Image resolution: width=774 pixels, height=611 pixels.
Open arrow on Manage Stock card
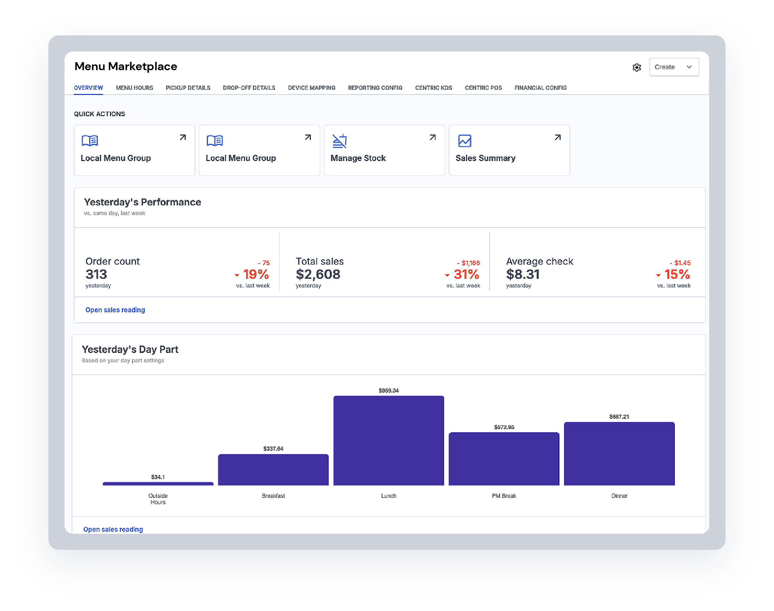click(x=432, y=137)
